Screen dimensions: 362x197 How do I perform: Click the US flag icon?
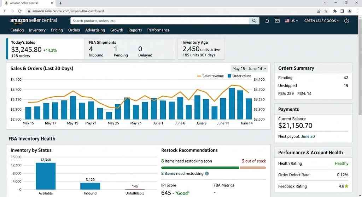tap(287, 21)
